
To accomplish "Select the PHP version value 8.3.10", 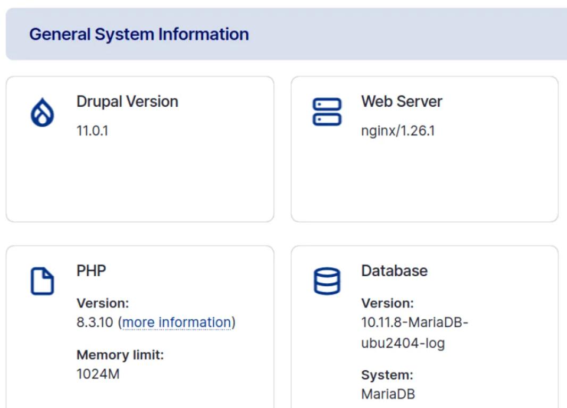I will (95, 322).
